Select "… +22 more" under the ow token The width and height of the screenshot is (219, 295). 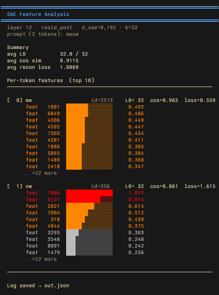coord(41,259)
